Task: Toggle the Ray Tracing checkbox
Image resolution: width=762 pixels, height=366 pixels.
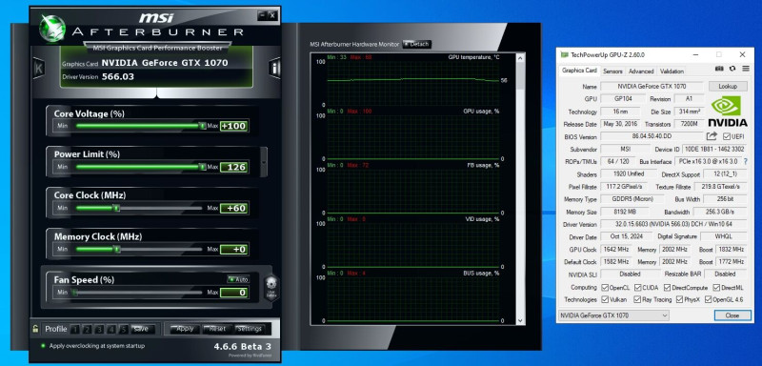Action: click(637, 300)
